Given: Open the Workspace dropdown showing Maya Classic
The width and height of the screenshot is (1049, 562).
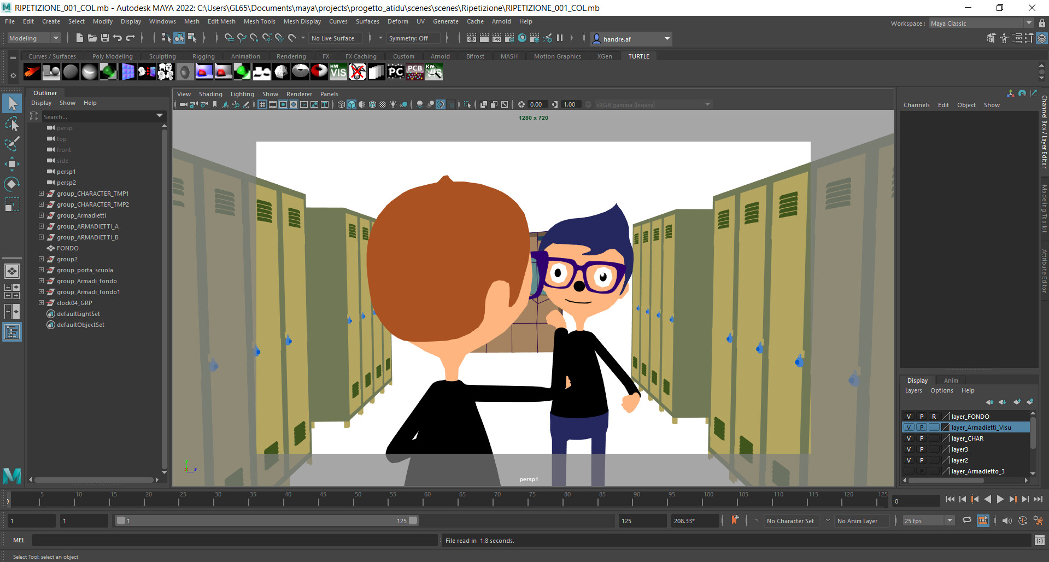Looking at the screenshot, I should (x=1028, y=23).
